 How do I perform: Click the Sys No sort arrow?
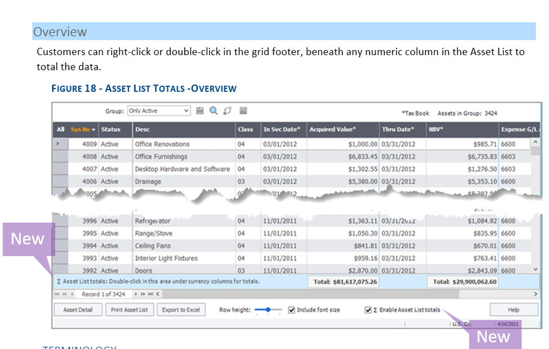click(93, 130)
